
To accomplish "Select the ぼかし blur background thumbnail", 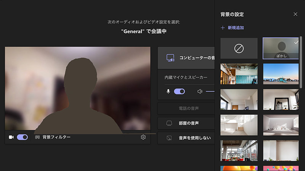I will click(281, 48).
